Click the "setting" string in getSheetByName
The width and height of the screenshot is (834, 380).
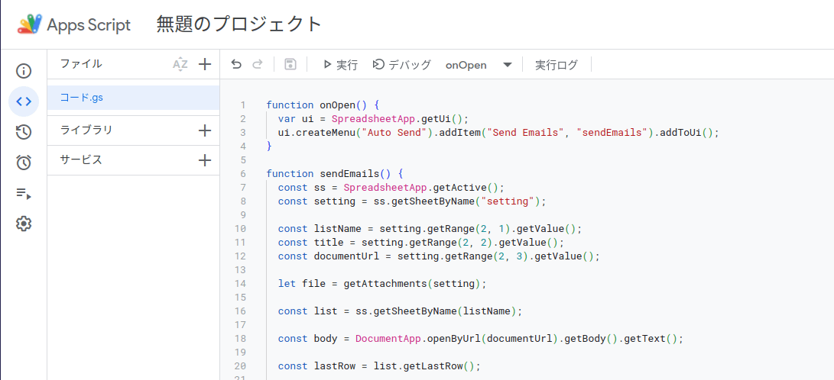pyautogui.click(x=508, y=201)
